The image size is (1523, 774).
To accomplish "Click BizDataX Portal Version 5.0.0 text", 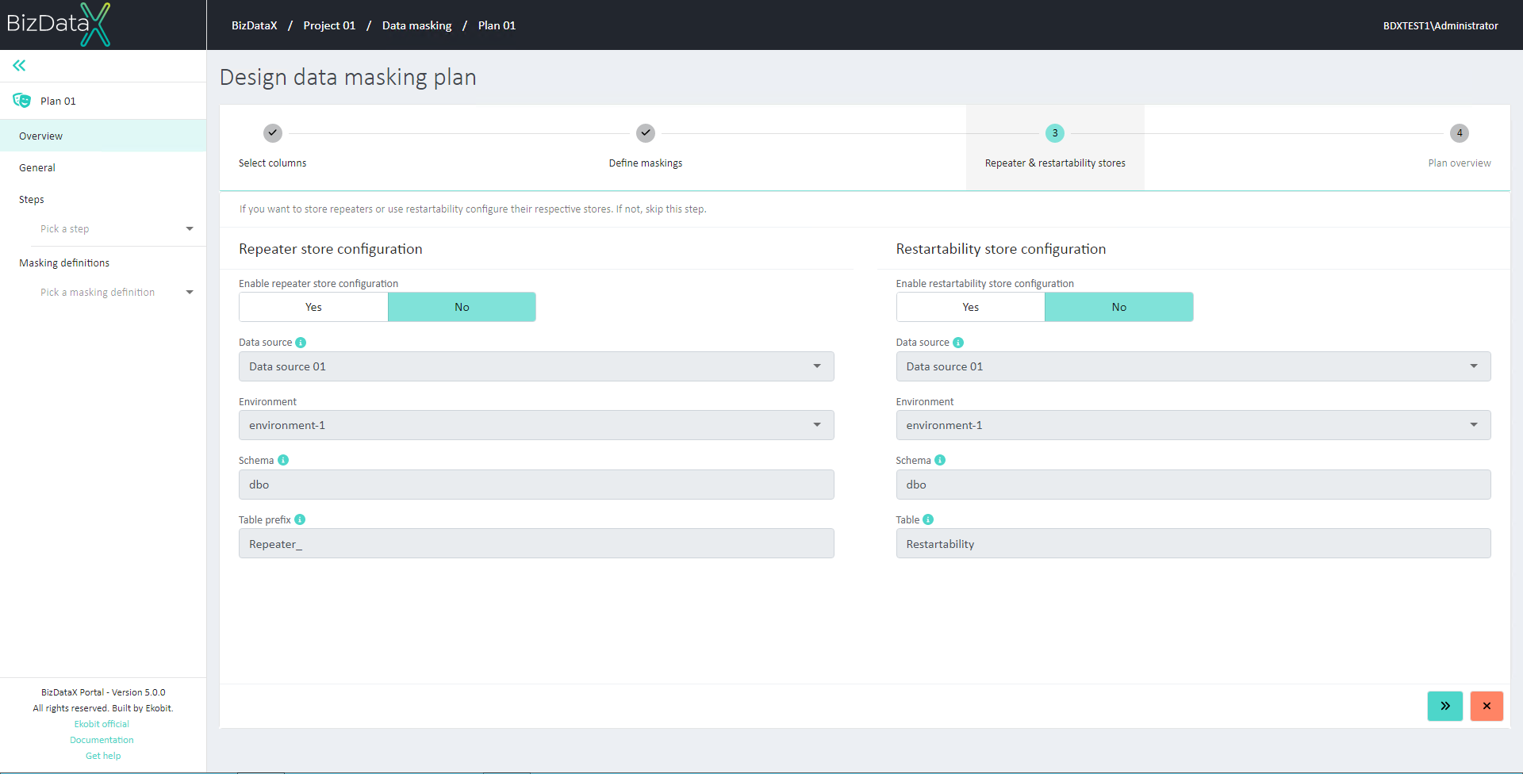I will (103, 692).
